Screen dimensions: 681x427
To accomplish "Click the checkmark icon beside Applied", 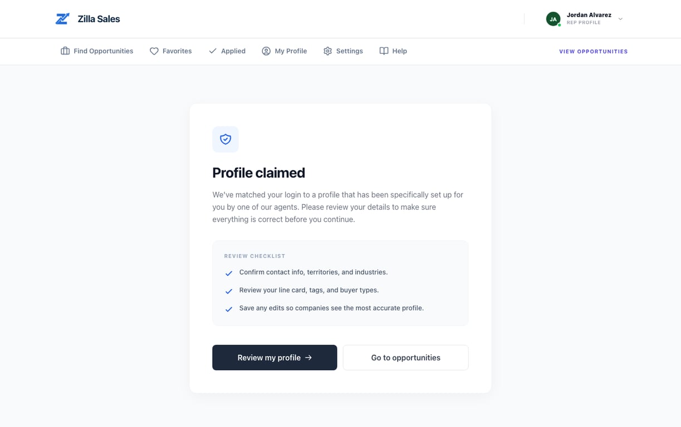I will point(213,51).
